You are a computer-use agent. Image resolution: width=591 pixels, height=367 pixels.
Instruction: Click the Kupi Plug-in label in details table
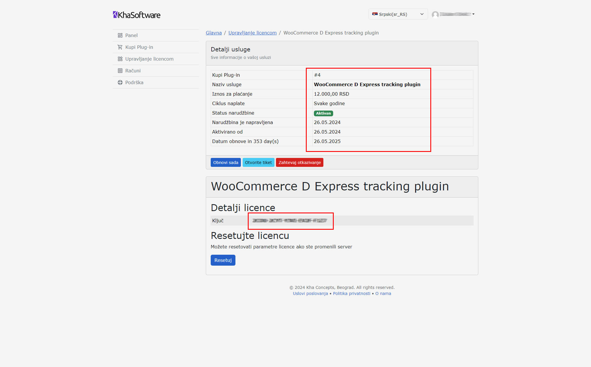(x=226, y=75)
